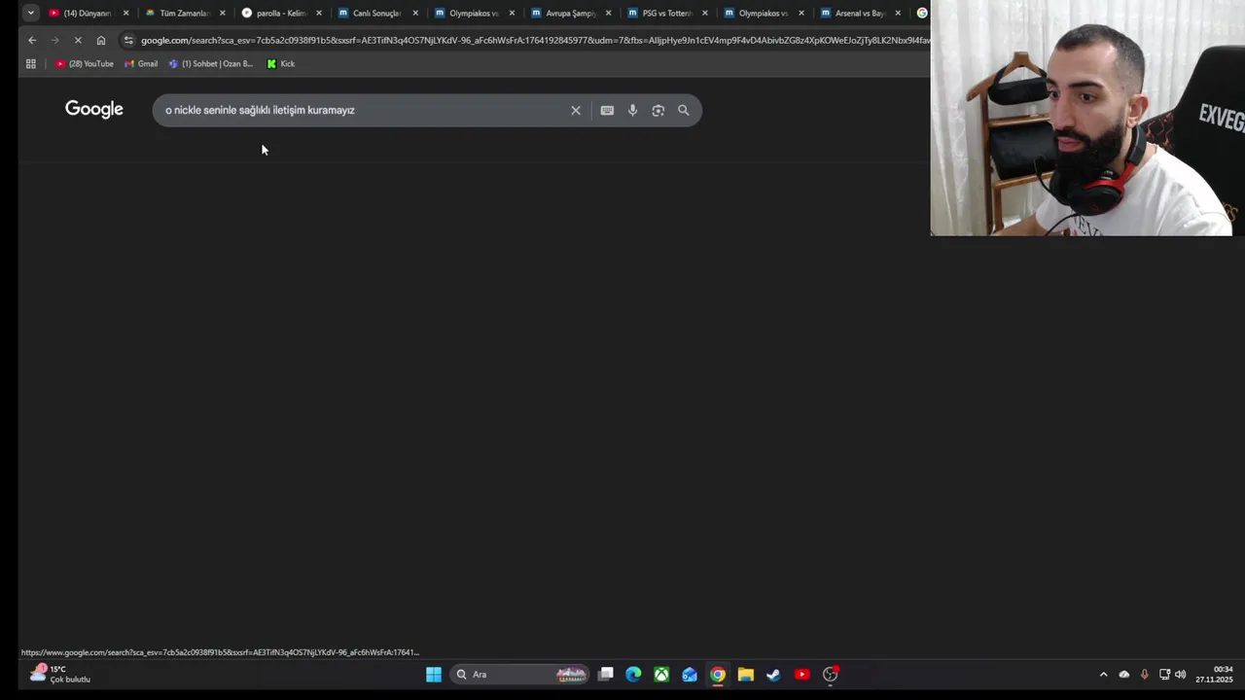Open the YouTube app taskbar icon

point(801,675)
